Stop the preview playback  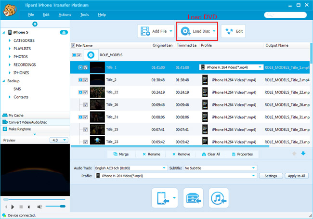[x=21, y=207]
